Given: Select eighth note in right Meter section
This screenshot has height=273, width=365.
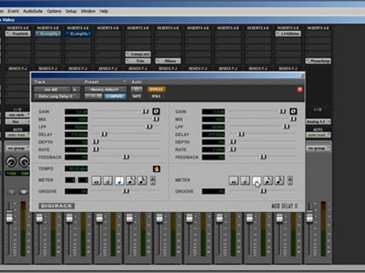Looking at the screenshot, I should pyautogui.click(x=268, y=180).
